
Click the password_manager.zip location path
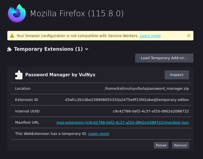tap(147, 89)
